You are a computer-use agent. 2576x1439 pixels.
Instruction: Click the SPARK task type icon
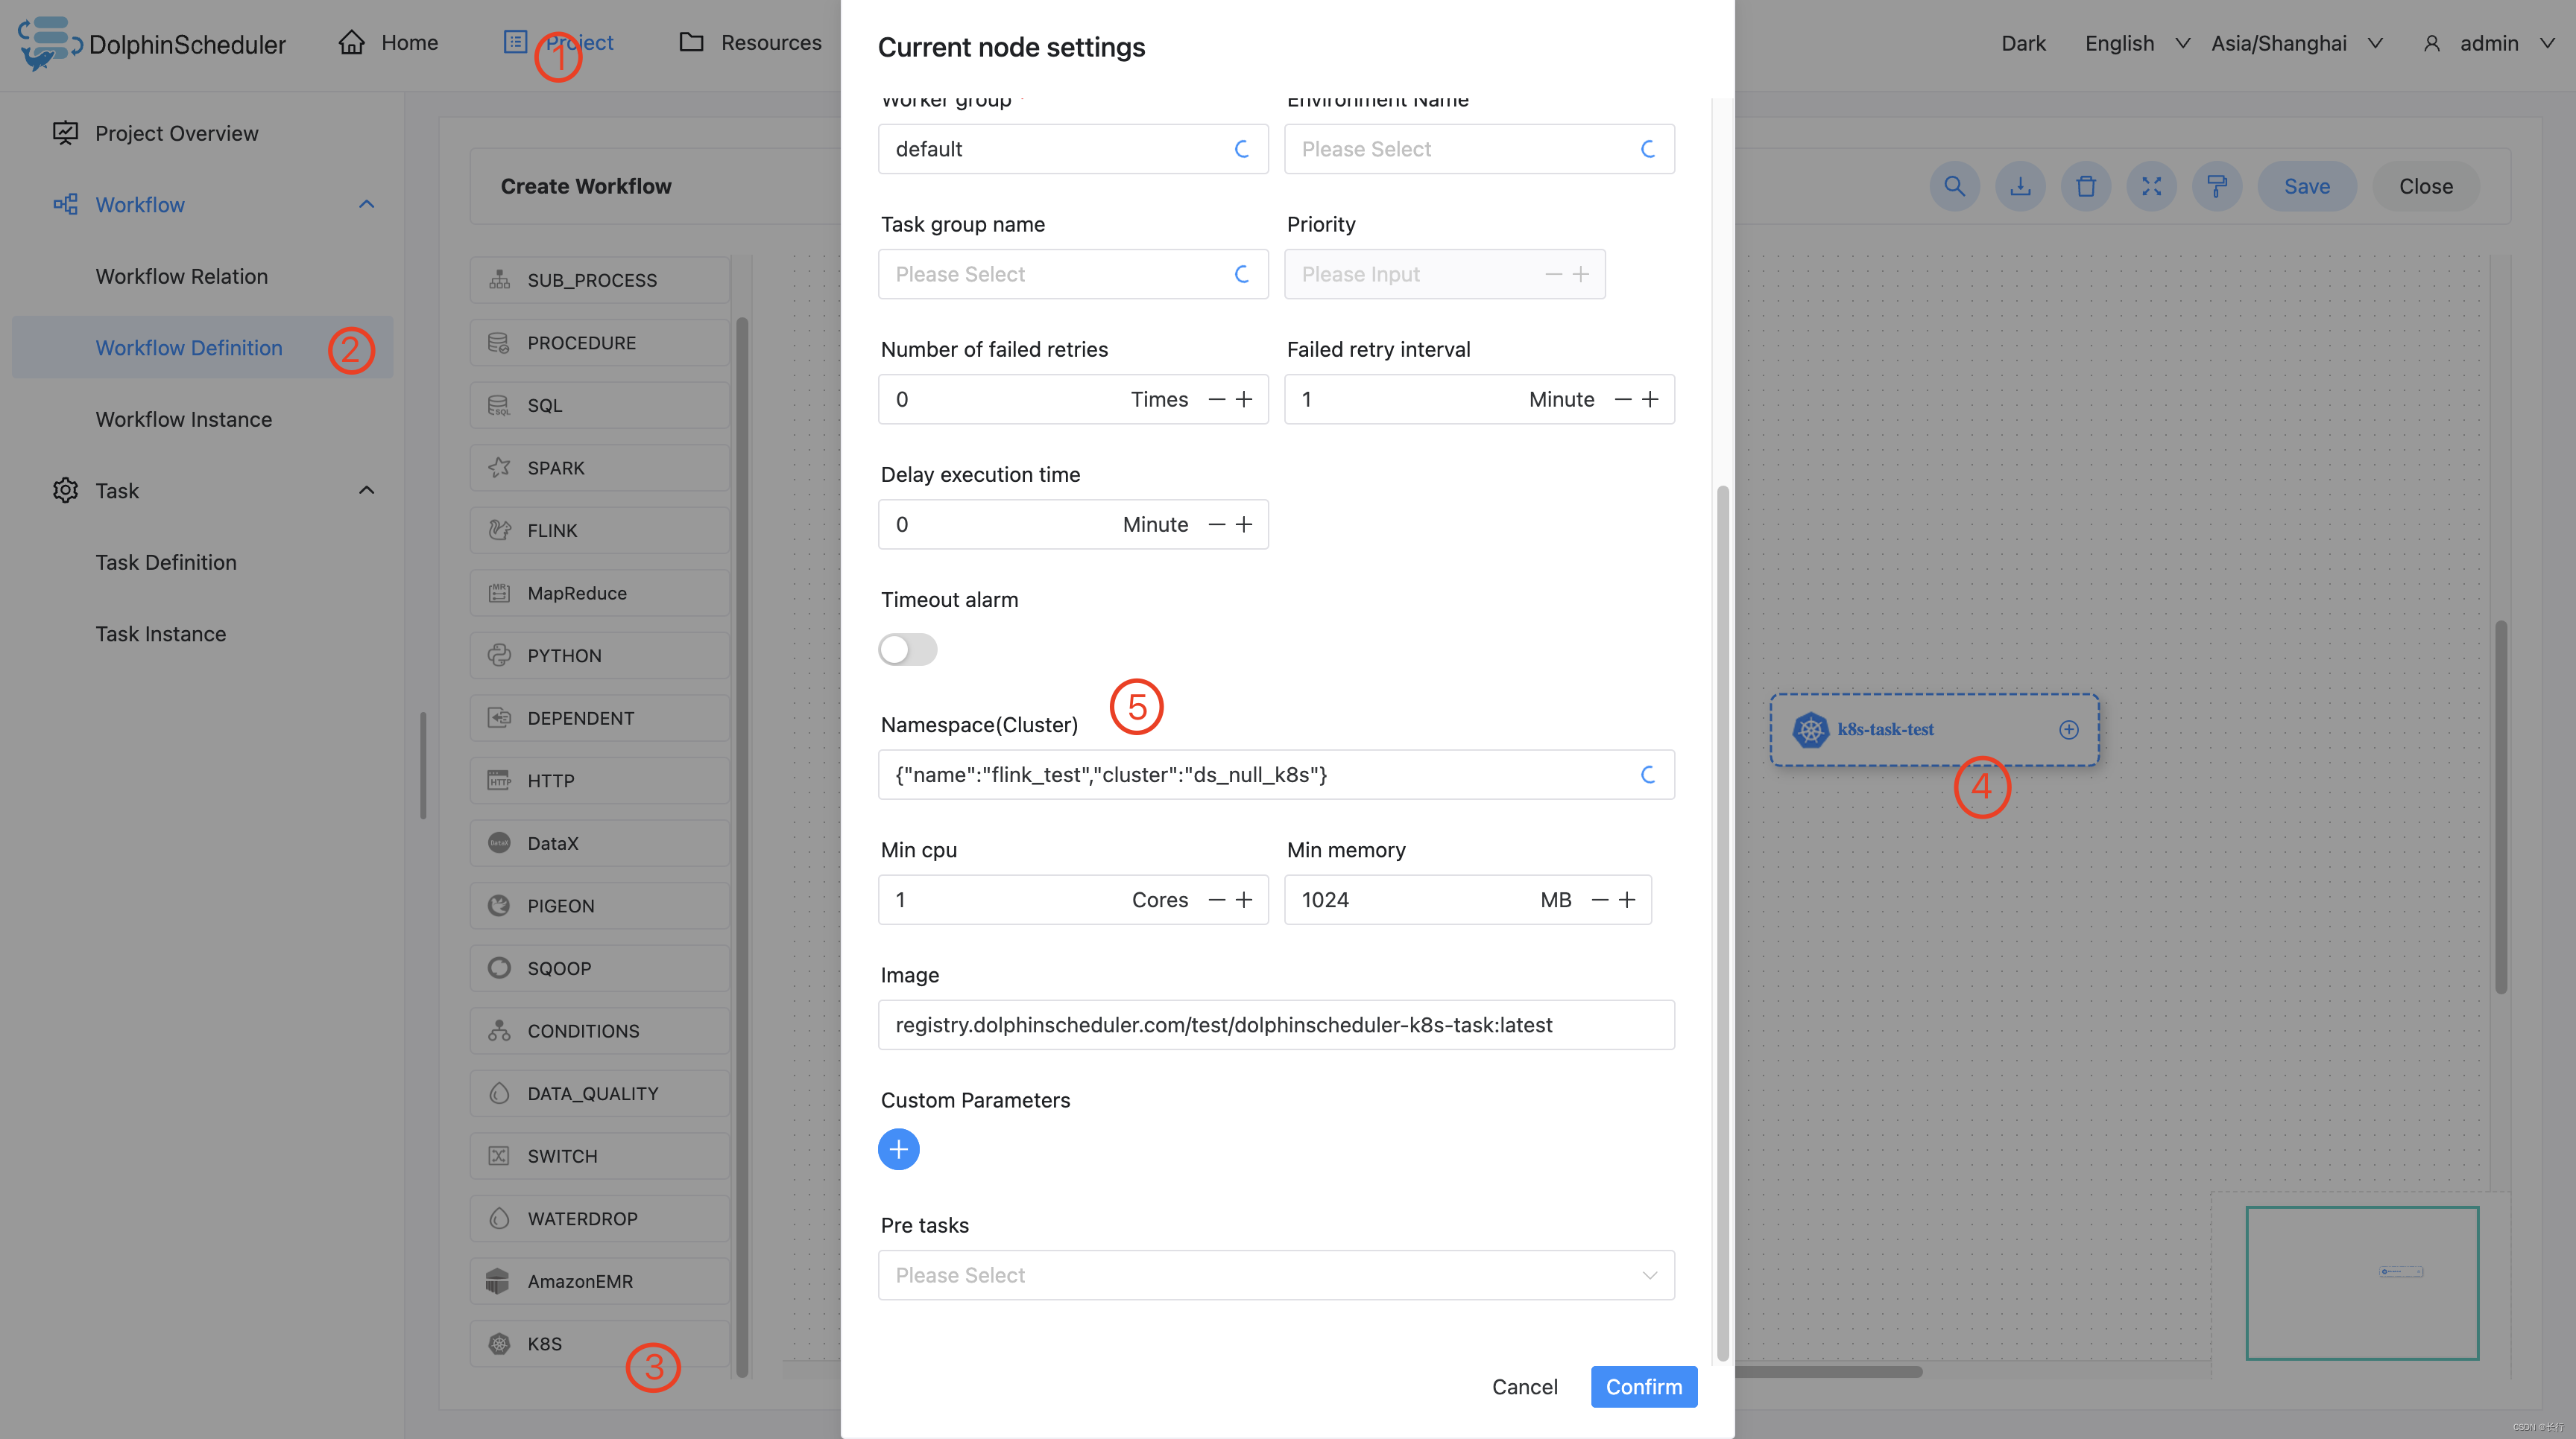501,467
